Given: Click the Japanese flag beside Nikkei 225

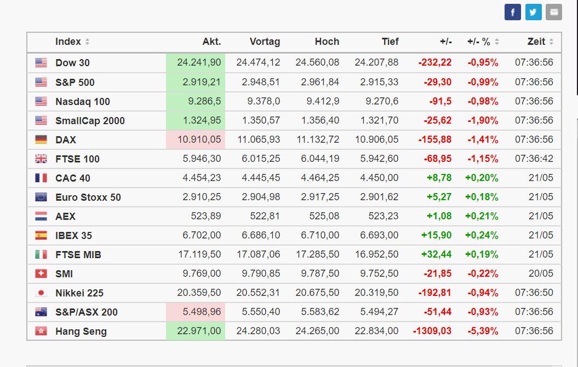Looking at the screenshot, I should [41, 293].
